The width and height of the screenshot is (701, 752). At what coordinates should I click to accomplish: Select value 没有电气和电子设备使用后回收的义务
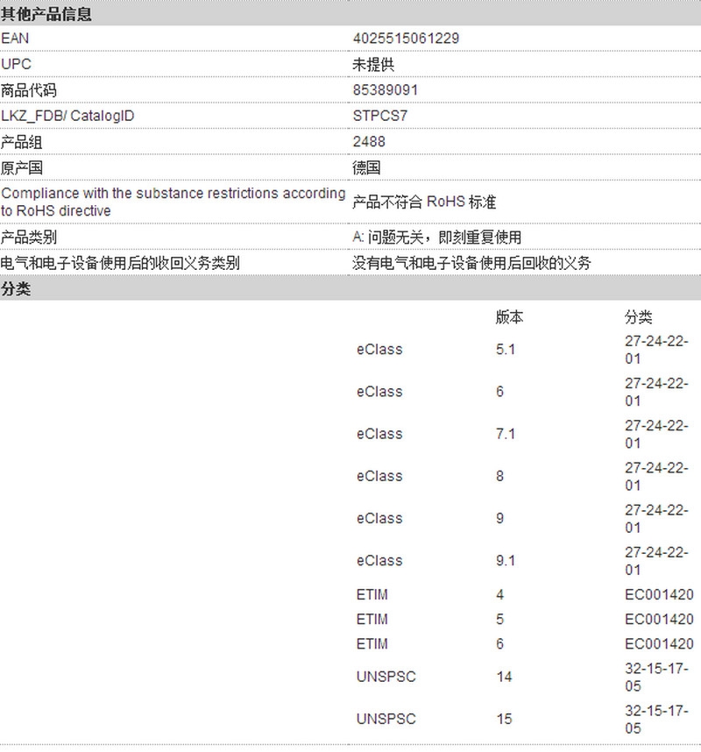(x=471, y=263)
